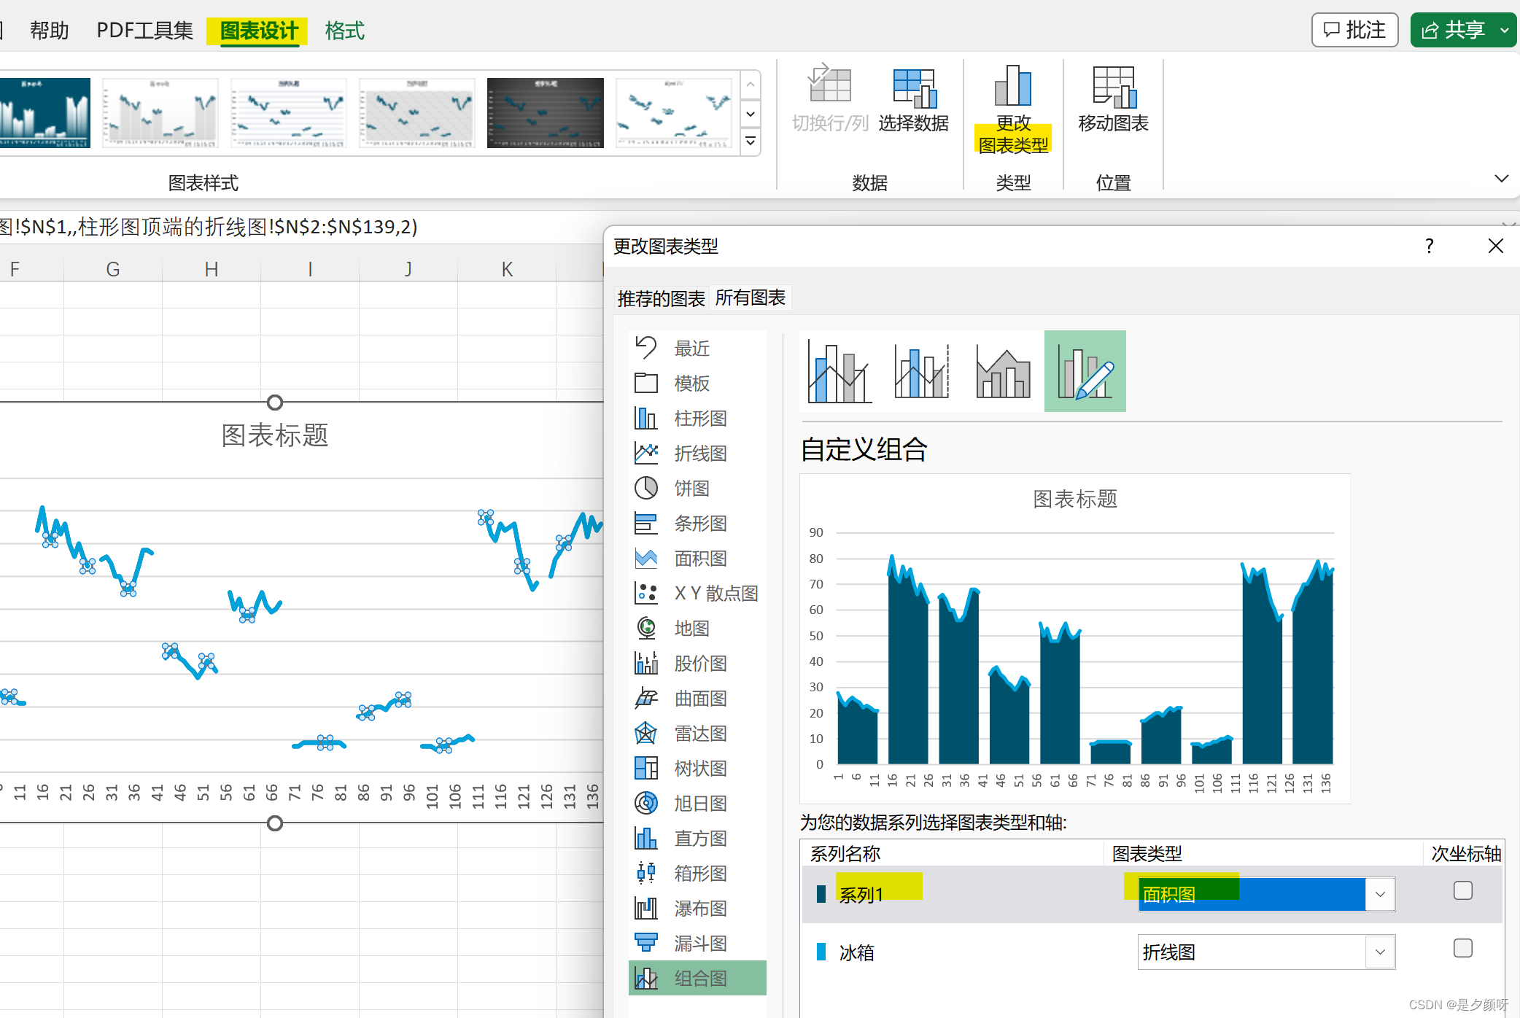Show previous row of chart styles

[751, 85]
